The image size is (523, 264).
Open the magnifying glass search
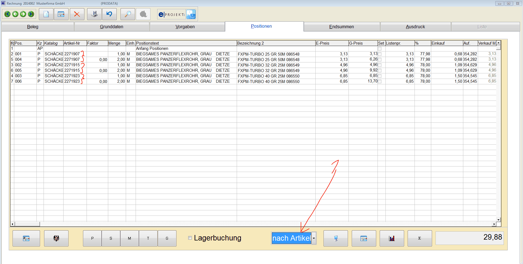pyautogui.click(x=128, y=14)
